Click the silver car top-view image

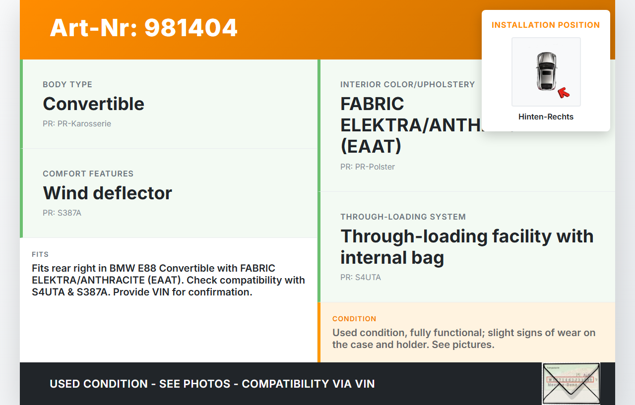coord(546,71)
